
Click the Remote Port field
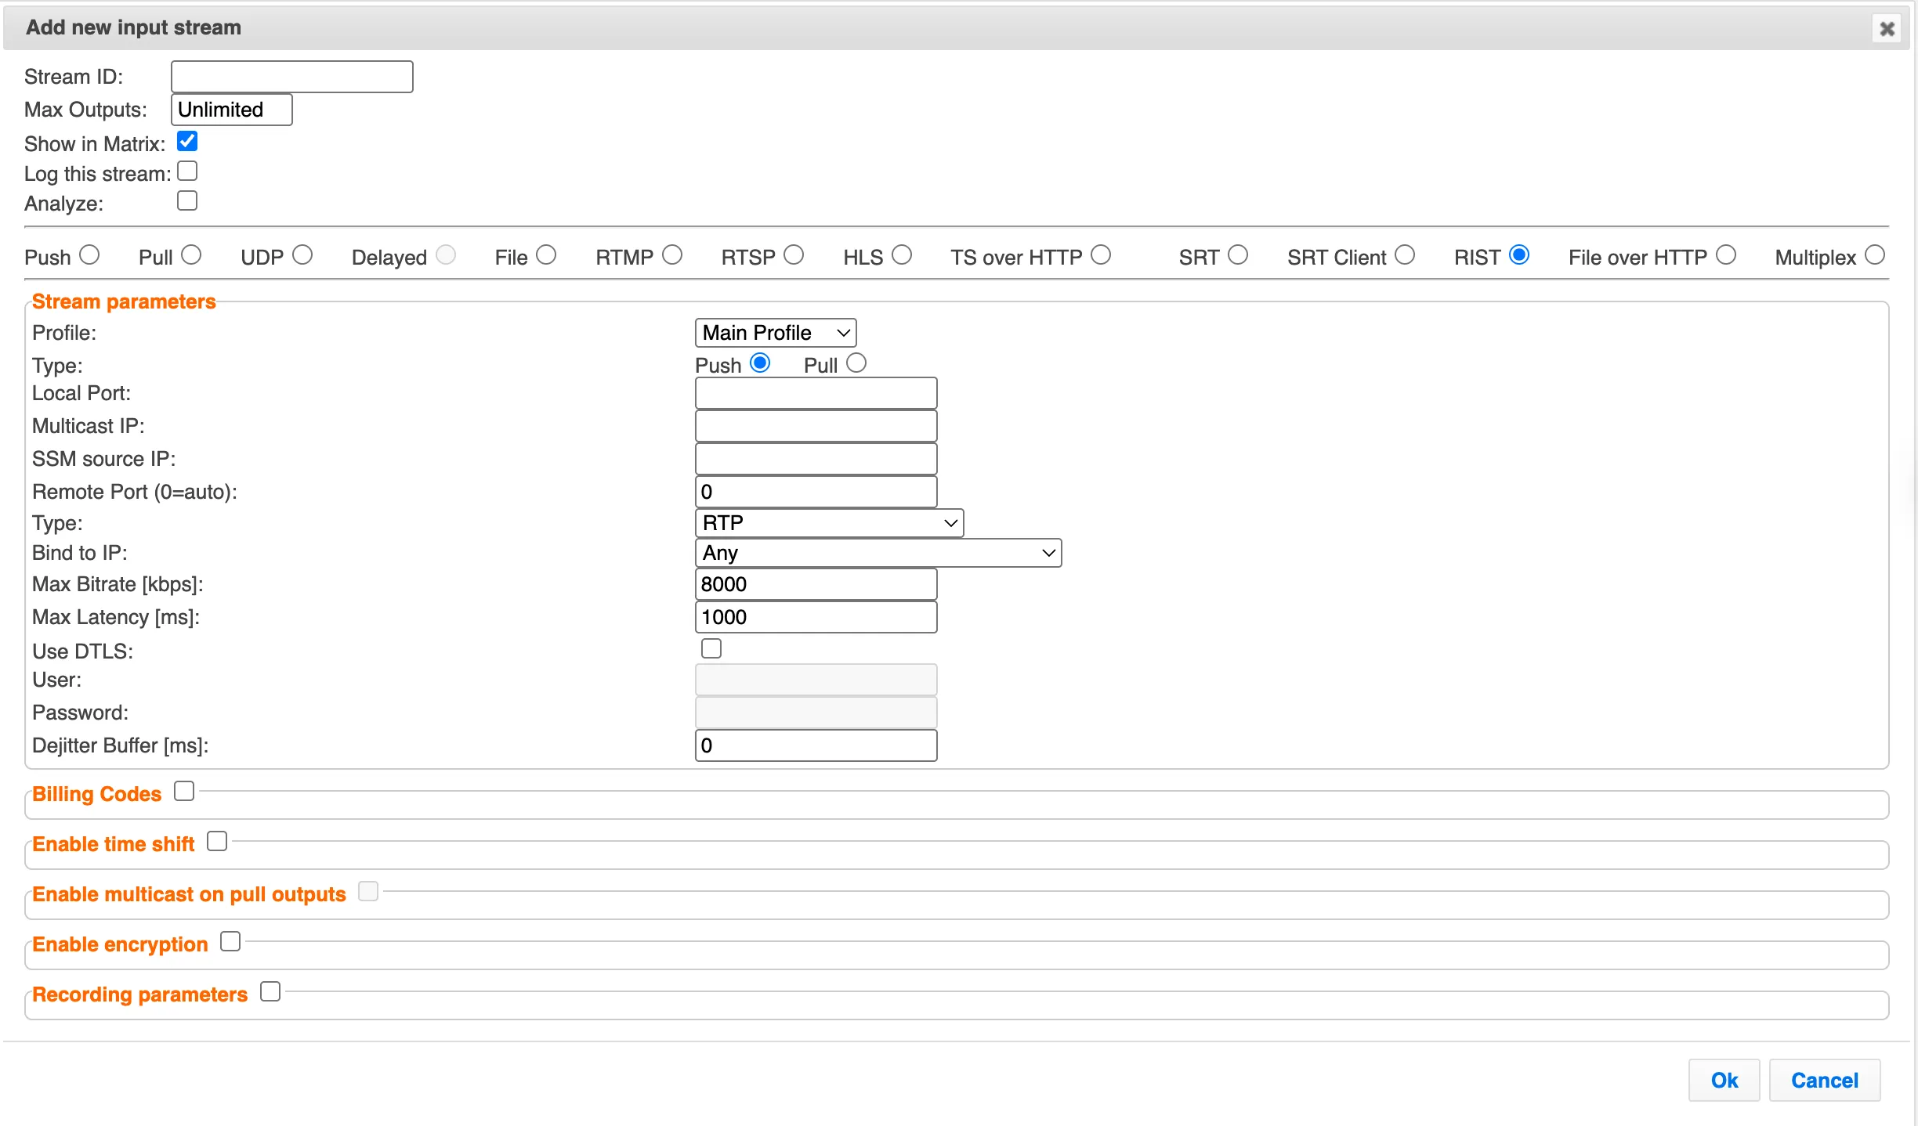816,492
